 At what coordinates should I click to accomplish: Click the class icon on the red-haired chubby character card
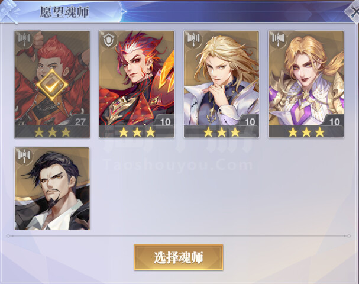tap(24, 40)
